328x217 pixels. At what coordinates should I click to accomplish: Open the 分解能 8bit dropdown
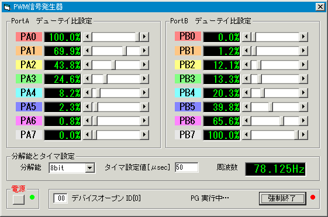click(90, 168)
